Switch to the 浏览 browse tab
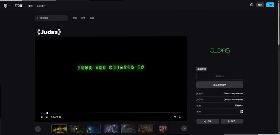 coord(83,18)
